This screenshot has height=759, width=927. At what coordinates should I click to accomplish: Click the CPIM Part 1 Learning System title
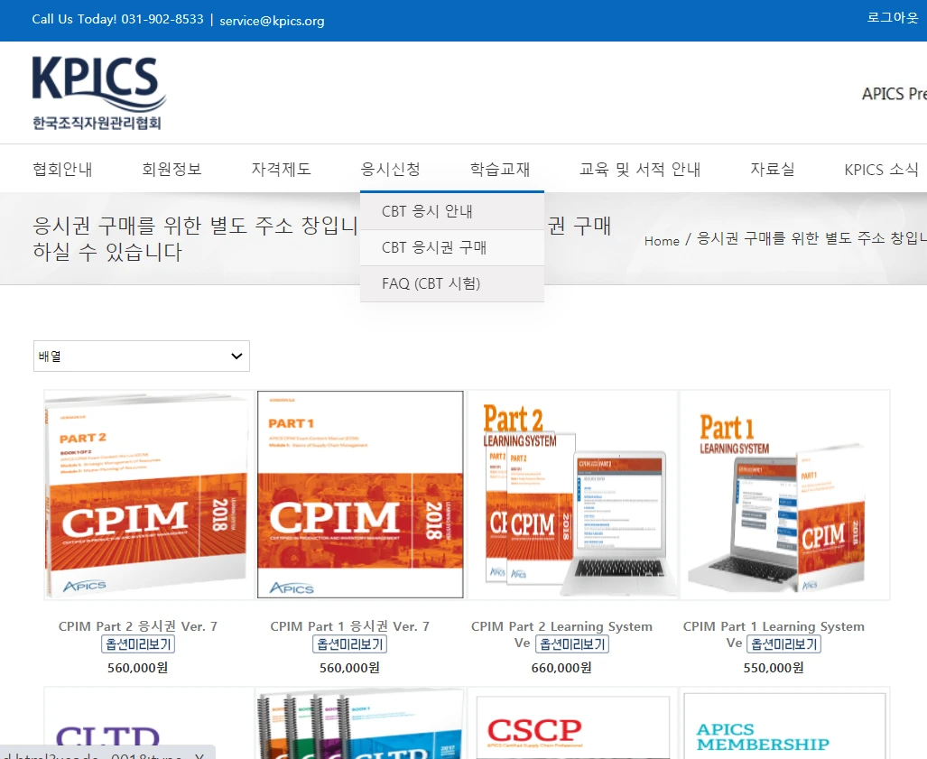tap(774, 626)
